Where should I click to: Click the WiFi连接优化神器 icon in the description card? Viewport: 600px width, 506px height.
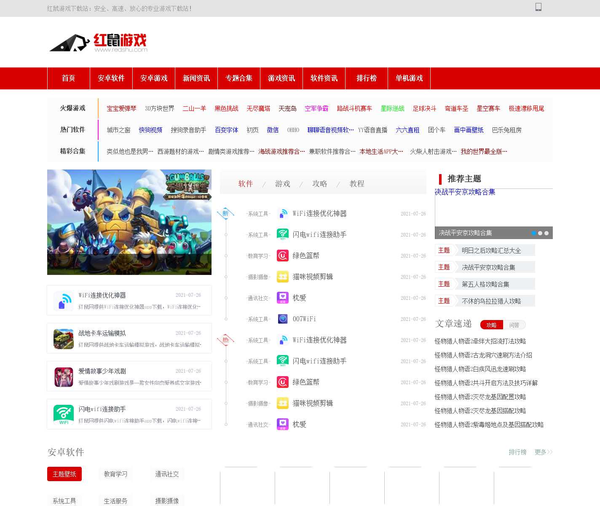click(64, 301)
